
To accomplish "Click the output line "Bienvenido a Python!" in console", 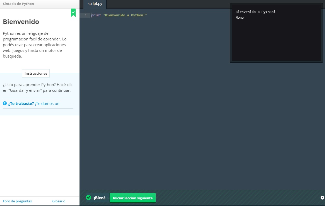I will coord(255,12).
